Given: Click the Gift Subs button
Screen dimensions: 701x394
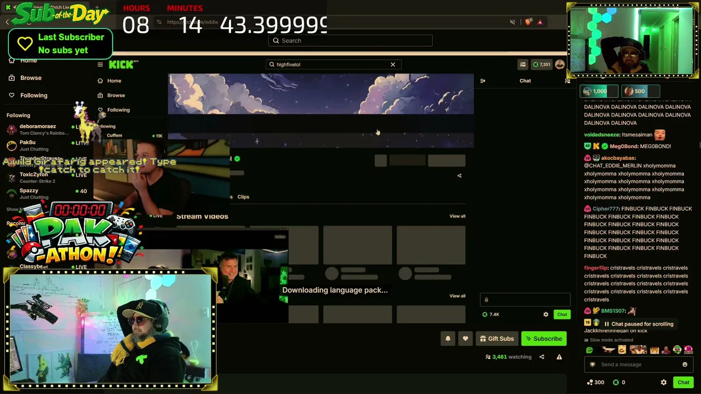Looking at the screenshot, I should click(x=497, y=339).
